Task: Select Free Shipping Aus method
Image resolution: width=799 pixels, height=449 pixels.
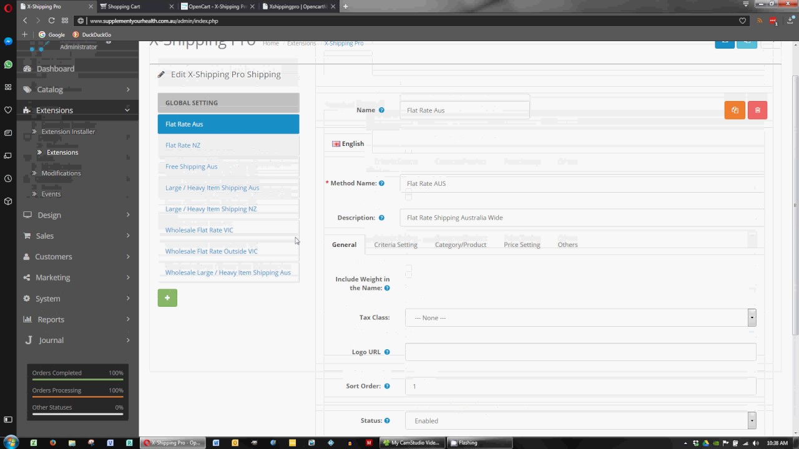Action: 228,167
